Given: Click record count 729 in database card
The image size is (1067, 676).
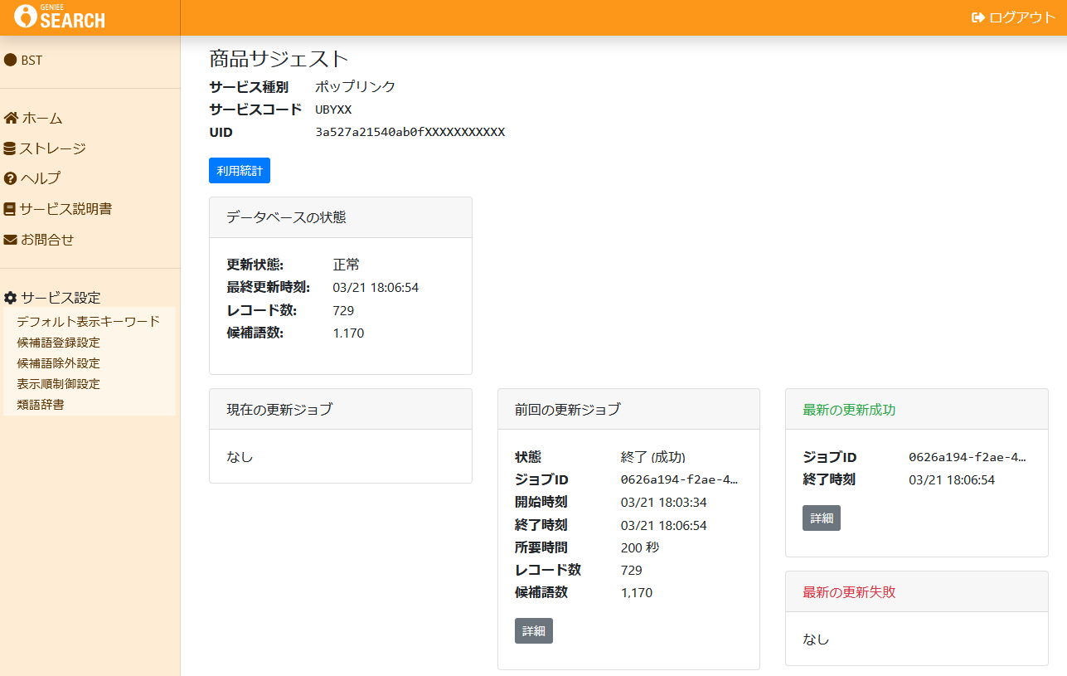Looking at the screenshot, I should click(x=343, y=310).
